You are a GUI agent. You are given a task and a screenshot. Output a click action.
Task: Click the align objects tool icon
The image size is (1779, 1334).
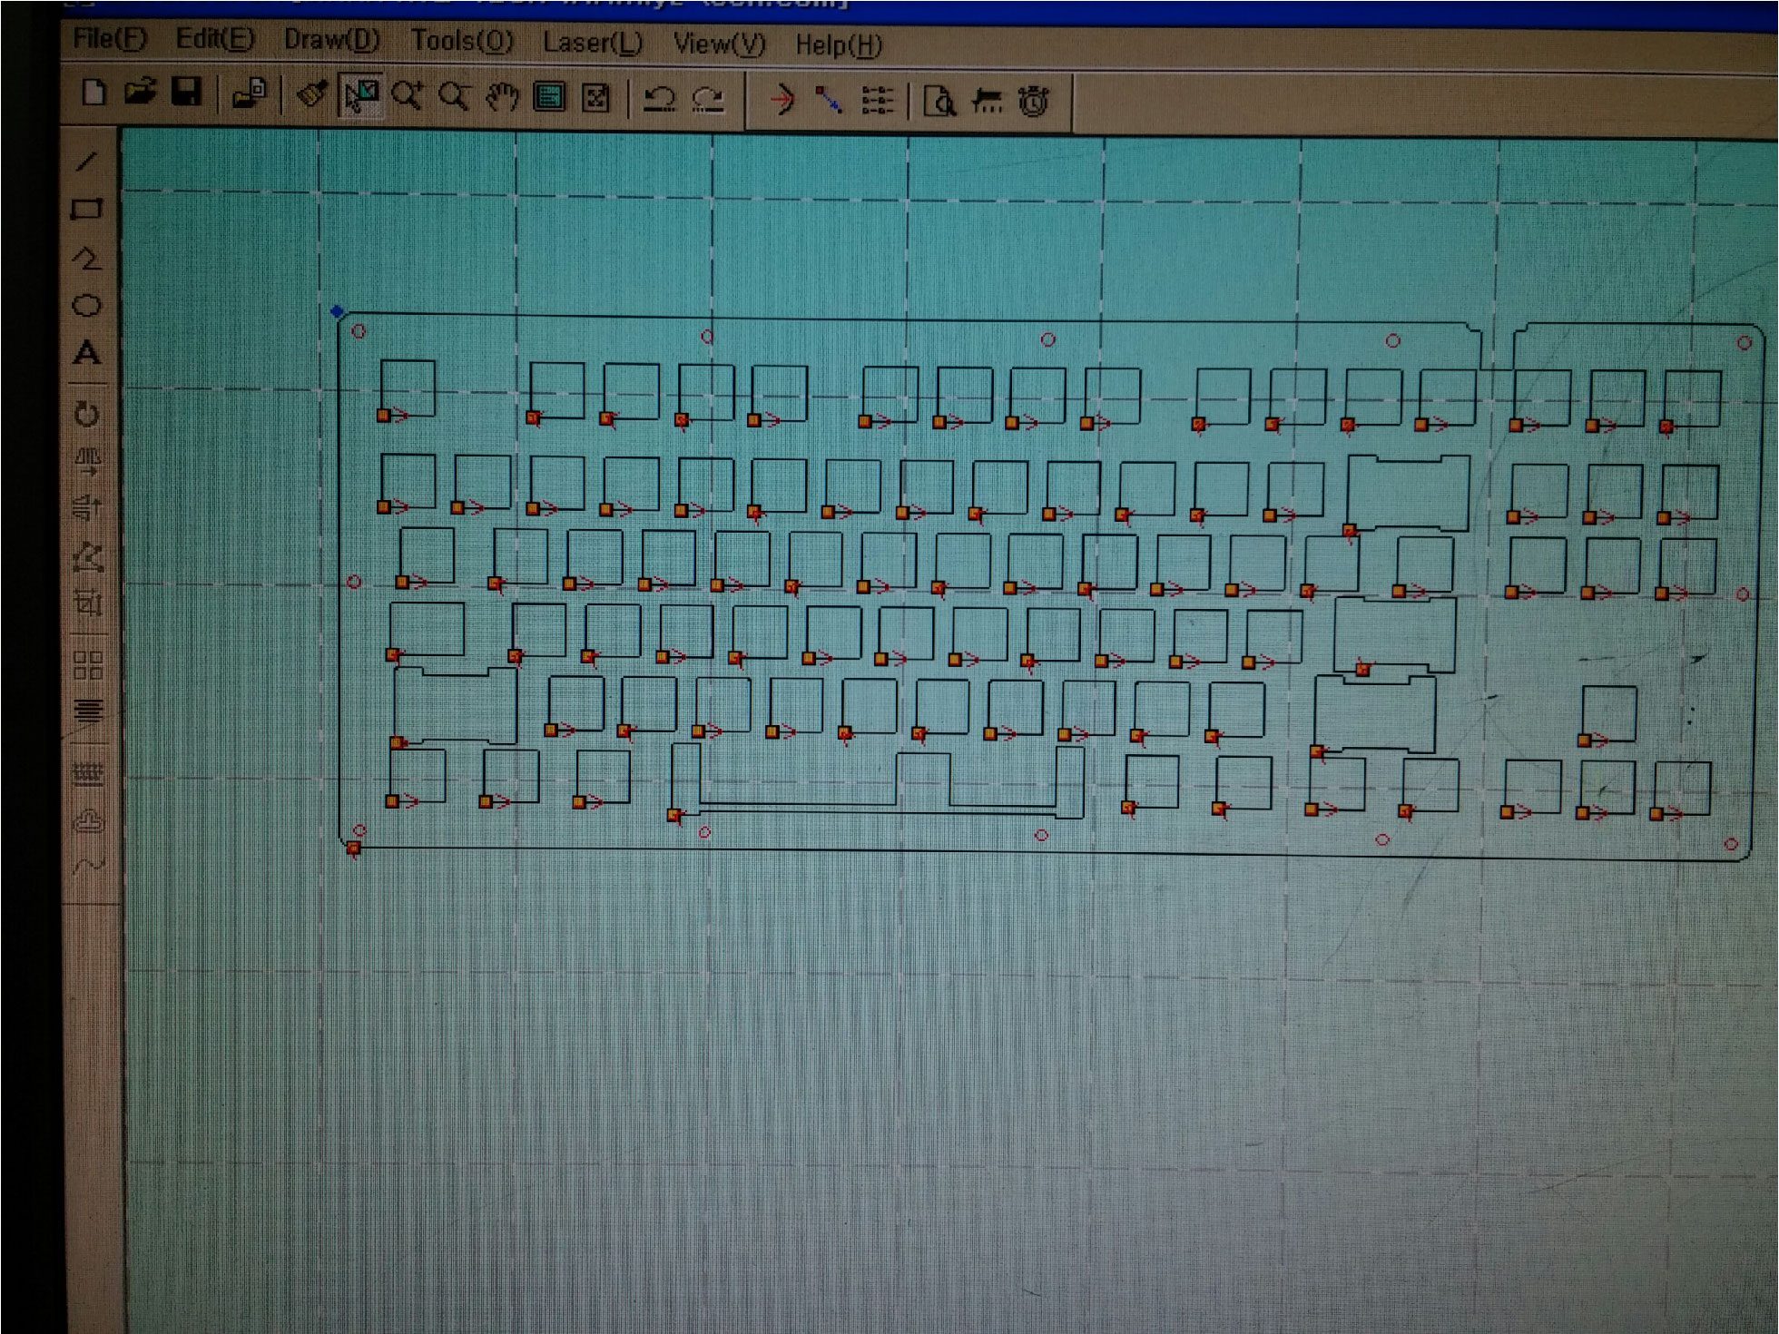click(x=88, y=603)
